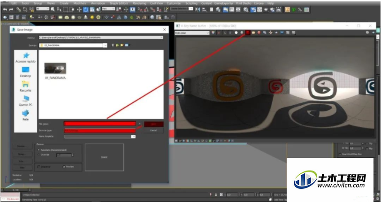Open the Customize menu
Image resolution: width=381 pixels, height=202 pixels.
tap(174, 3)
